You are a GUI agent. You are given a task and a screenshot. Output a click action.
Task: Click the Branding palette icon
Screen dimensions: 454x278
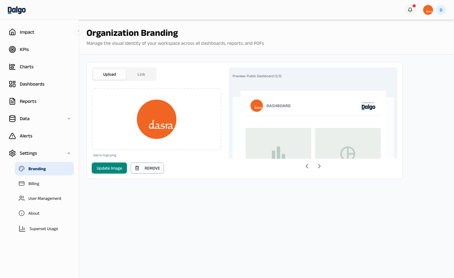tap(22, 169)
